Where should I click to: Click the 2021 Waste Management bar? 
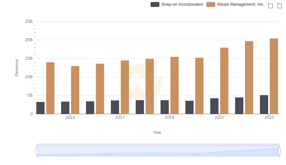[x=224, y=81]
